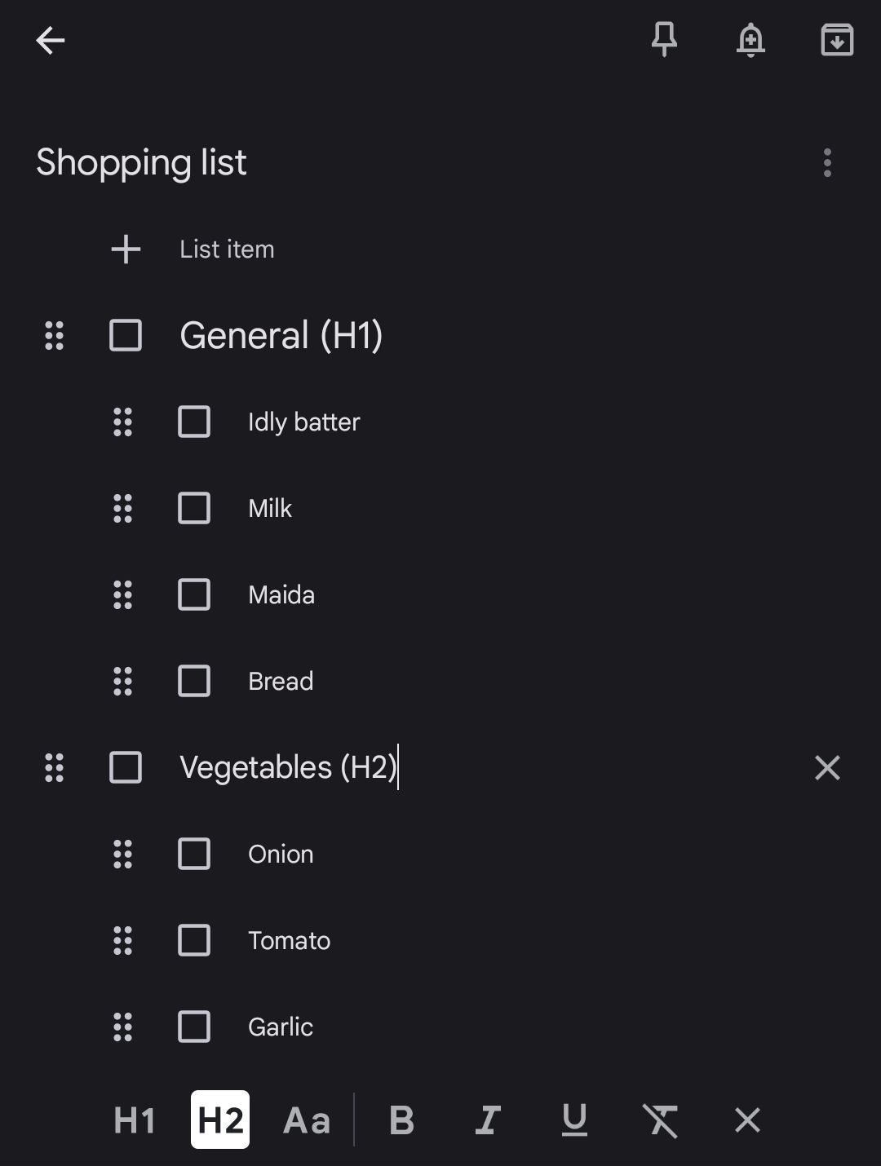Toggle underline formatting
Image resolution: width=881 pixels, height=1166 pixels.
click(574, 1120)
